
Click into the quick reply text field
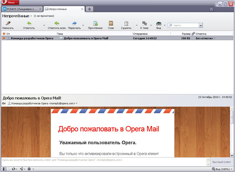coord(103,162)
